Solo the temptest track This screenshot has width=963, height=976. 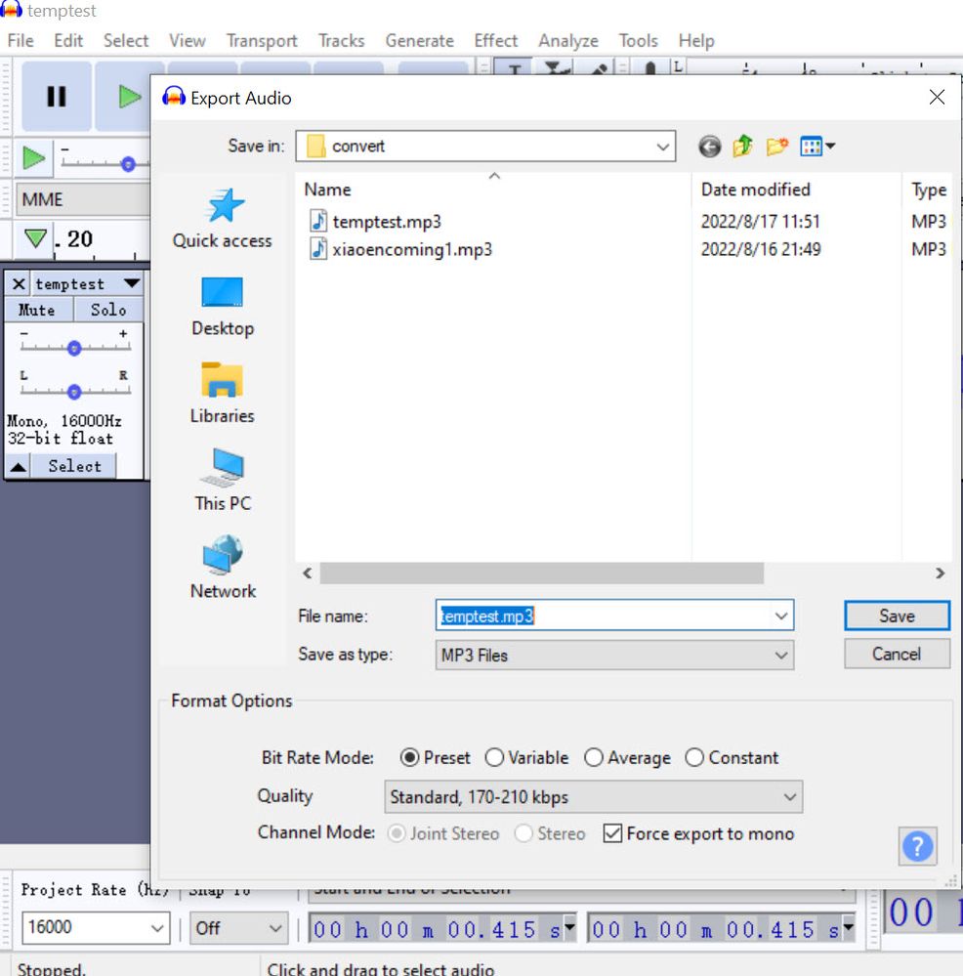coord(108,310)
